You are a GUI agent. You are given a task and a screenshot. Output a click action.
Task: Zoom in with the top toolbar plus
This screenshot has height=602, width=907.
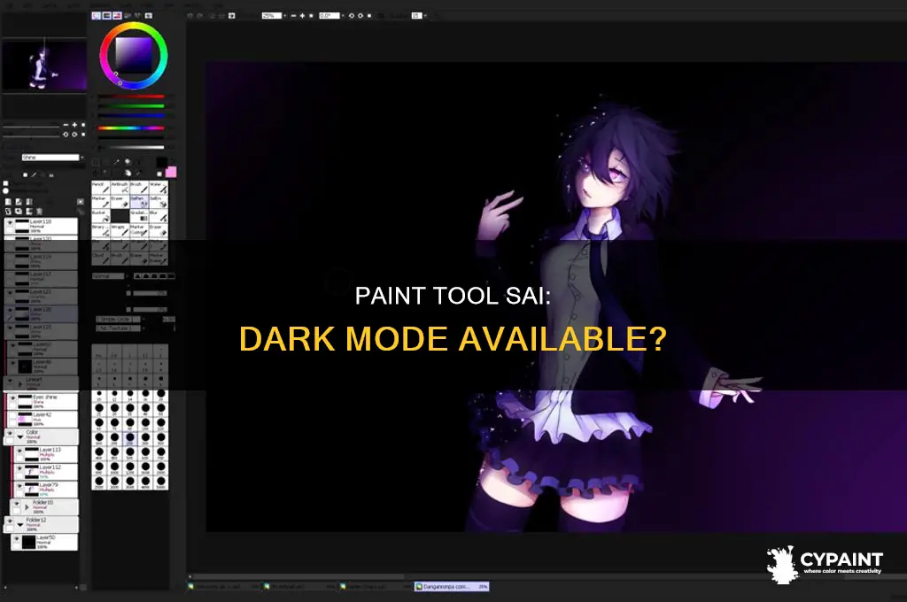(302, 16)
